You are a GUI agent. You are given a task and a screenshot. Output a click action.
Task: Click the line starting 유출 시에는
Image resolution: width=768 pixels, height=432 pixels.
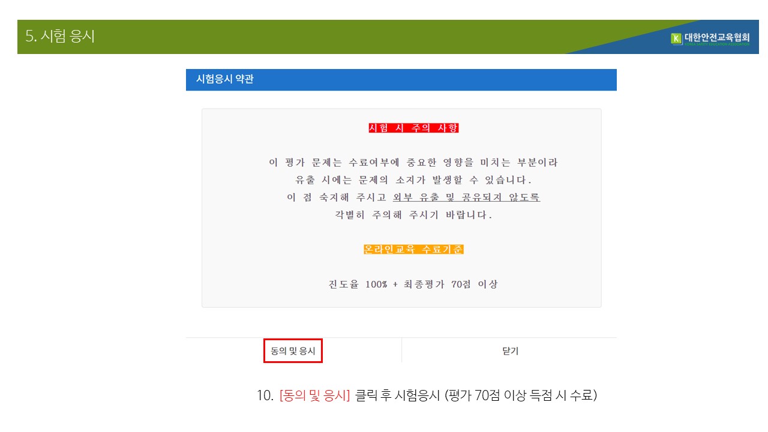(x=413, y=180)
